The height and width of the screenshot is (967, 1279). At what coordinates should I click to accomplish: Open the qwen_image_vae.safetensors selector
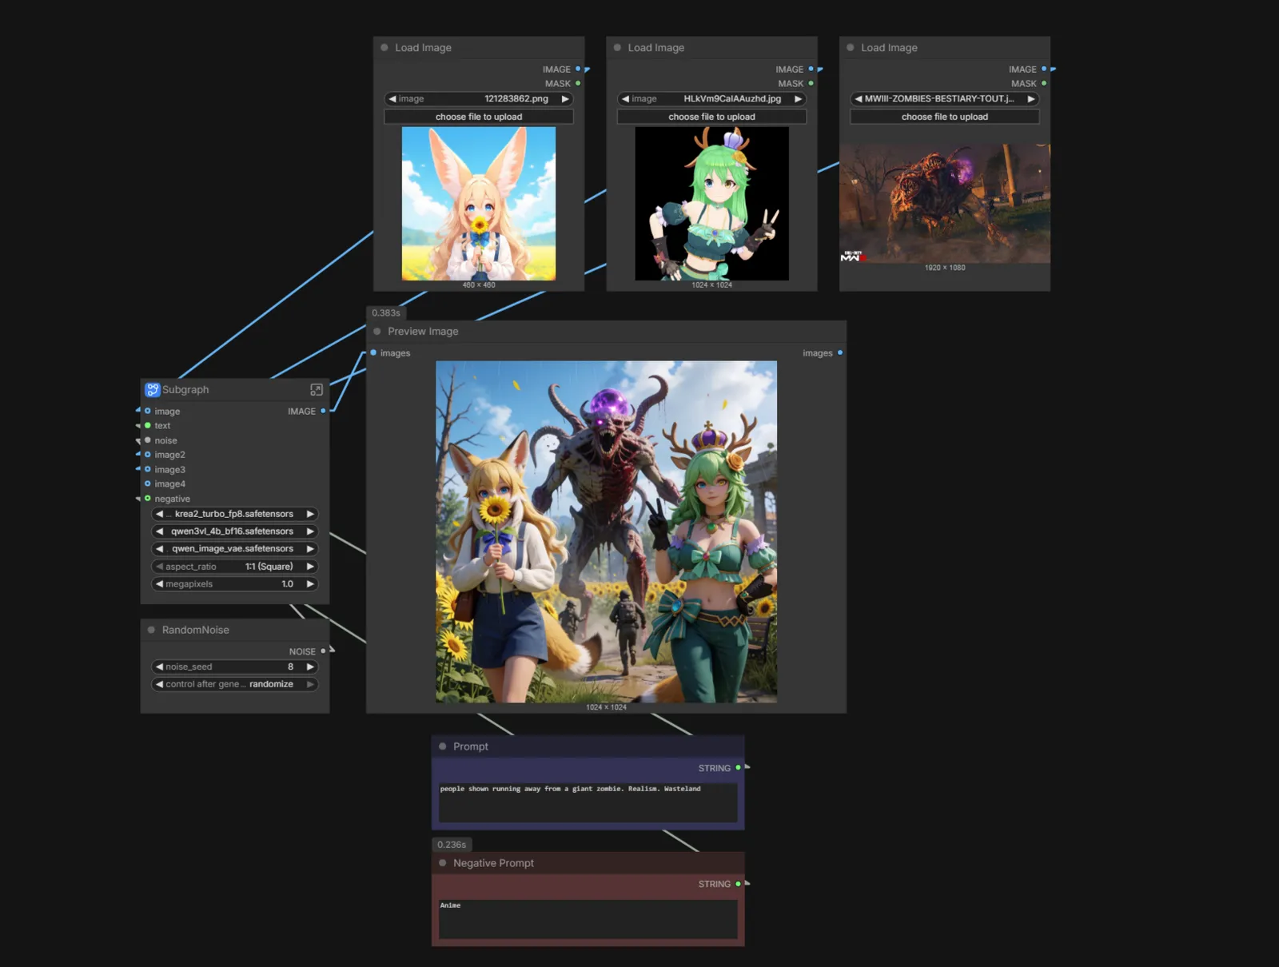[234, 549]
